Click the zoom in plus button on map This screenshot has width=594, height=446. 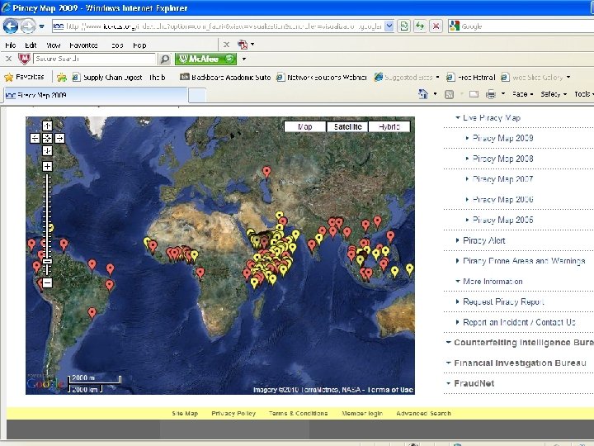click(48, 167)
